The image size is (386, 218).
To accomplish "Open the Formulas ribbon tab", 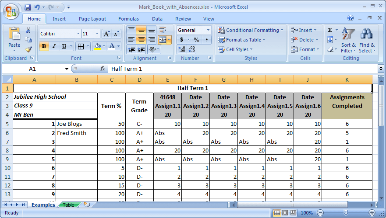I will (x=128, y=19).
